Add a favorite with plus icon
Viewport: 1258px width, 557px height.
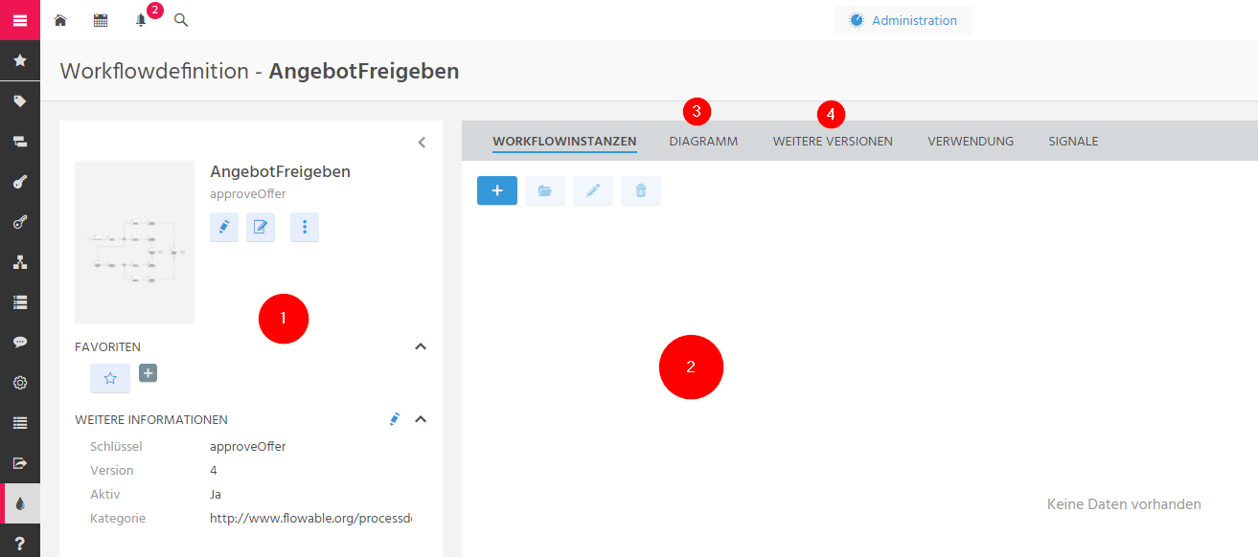pyautogui.click(x=149, y=372)
